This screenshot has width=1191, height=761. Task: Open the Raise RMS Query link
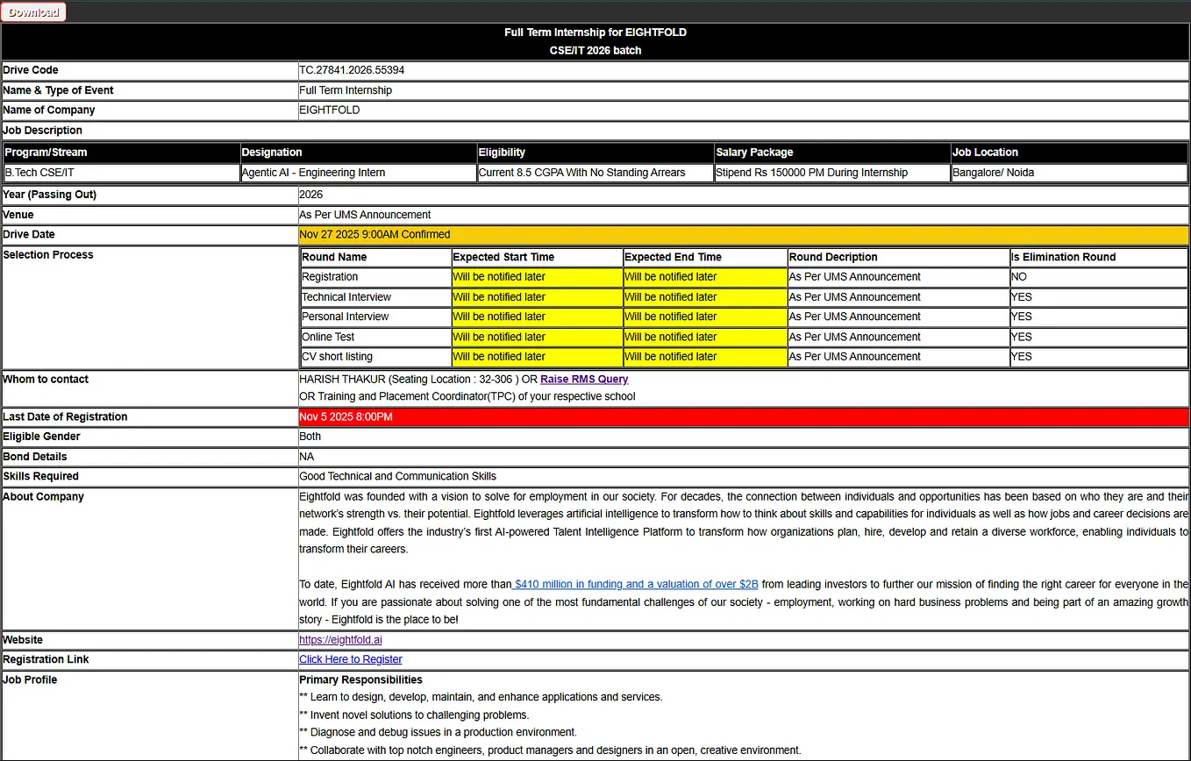[584, 380]
